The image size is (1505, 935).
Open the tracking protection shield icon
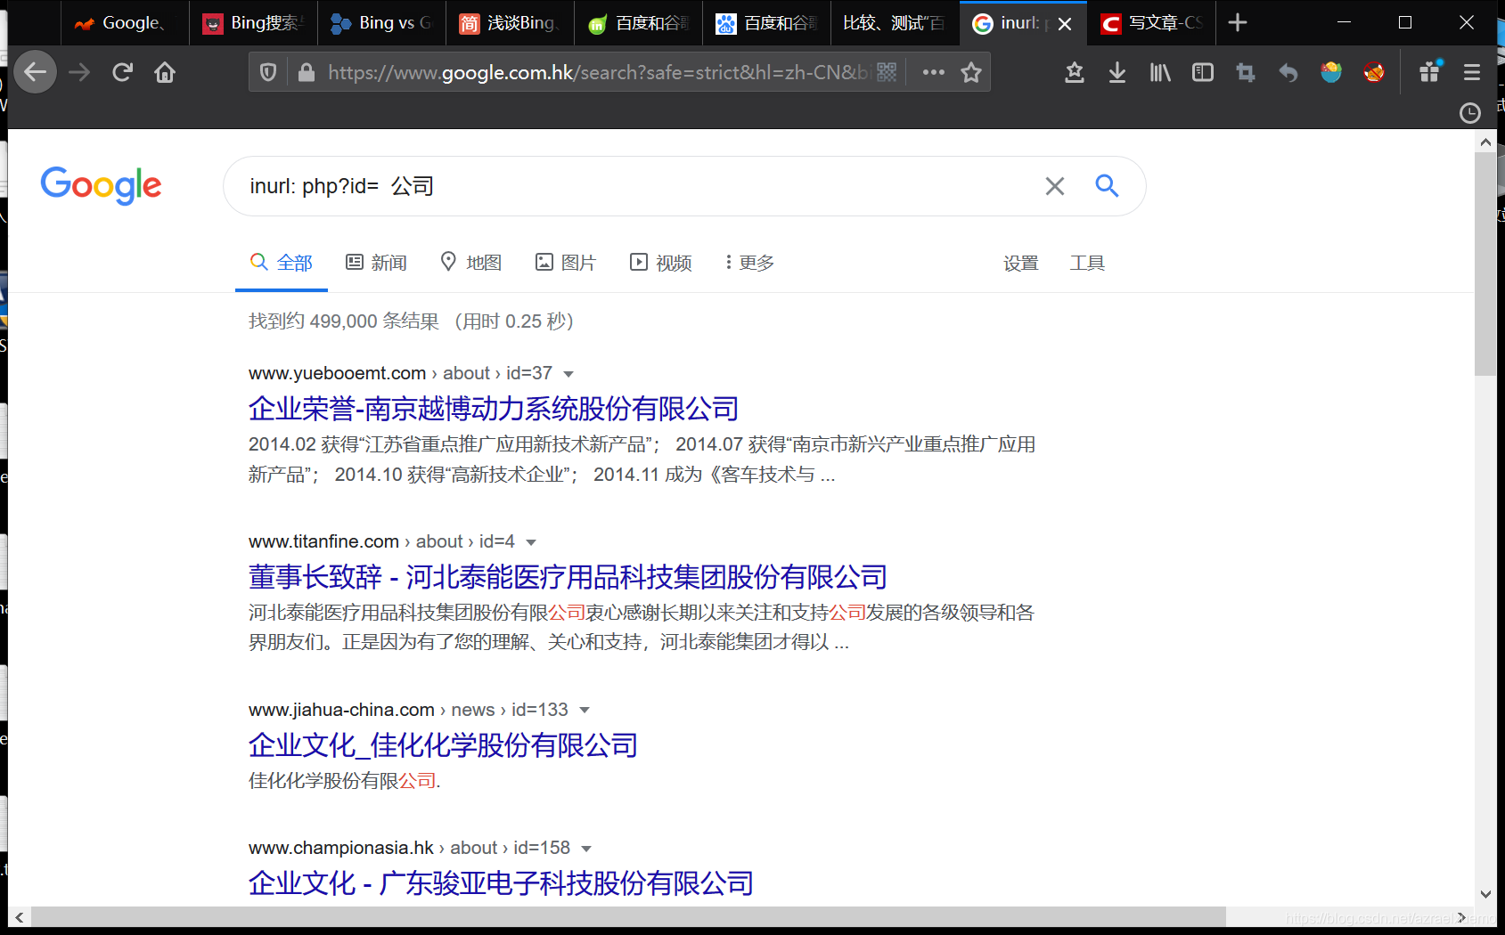tap(268, 72)
